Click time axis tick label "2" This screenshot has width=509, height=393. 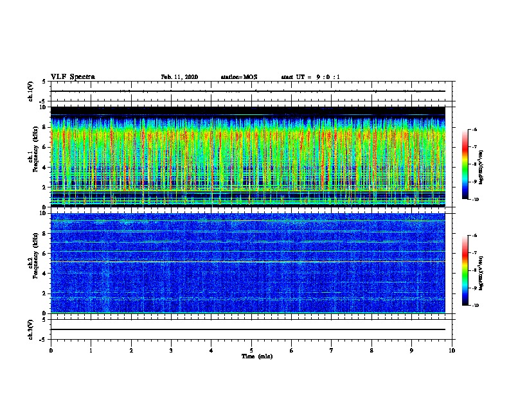point(131,351)
